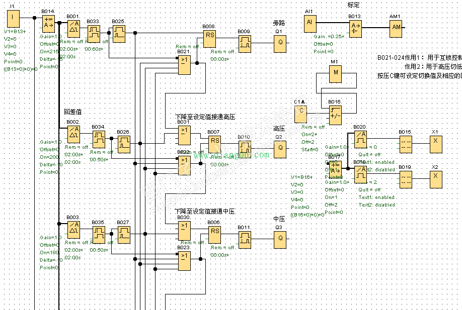
Task: Select the C1 cursor key block
Action: click(x=300, y=114)
